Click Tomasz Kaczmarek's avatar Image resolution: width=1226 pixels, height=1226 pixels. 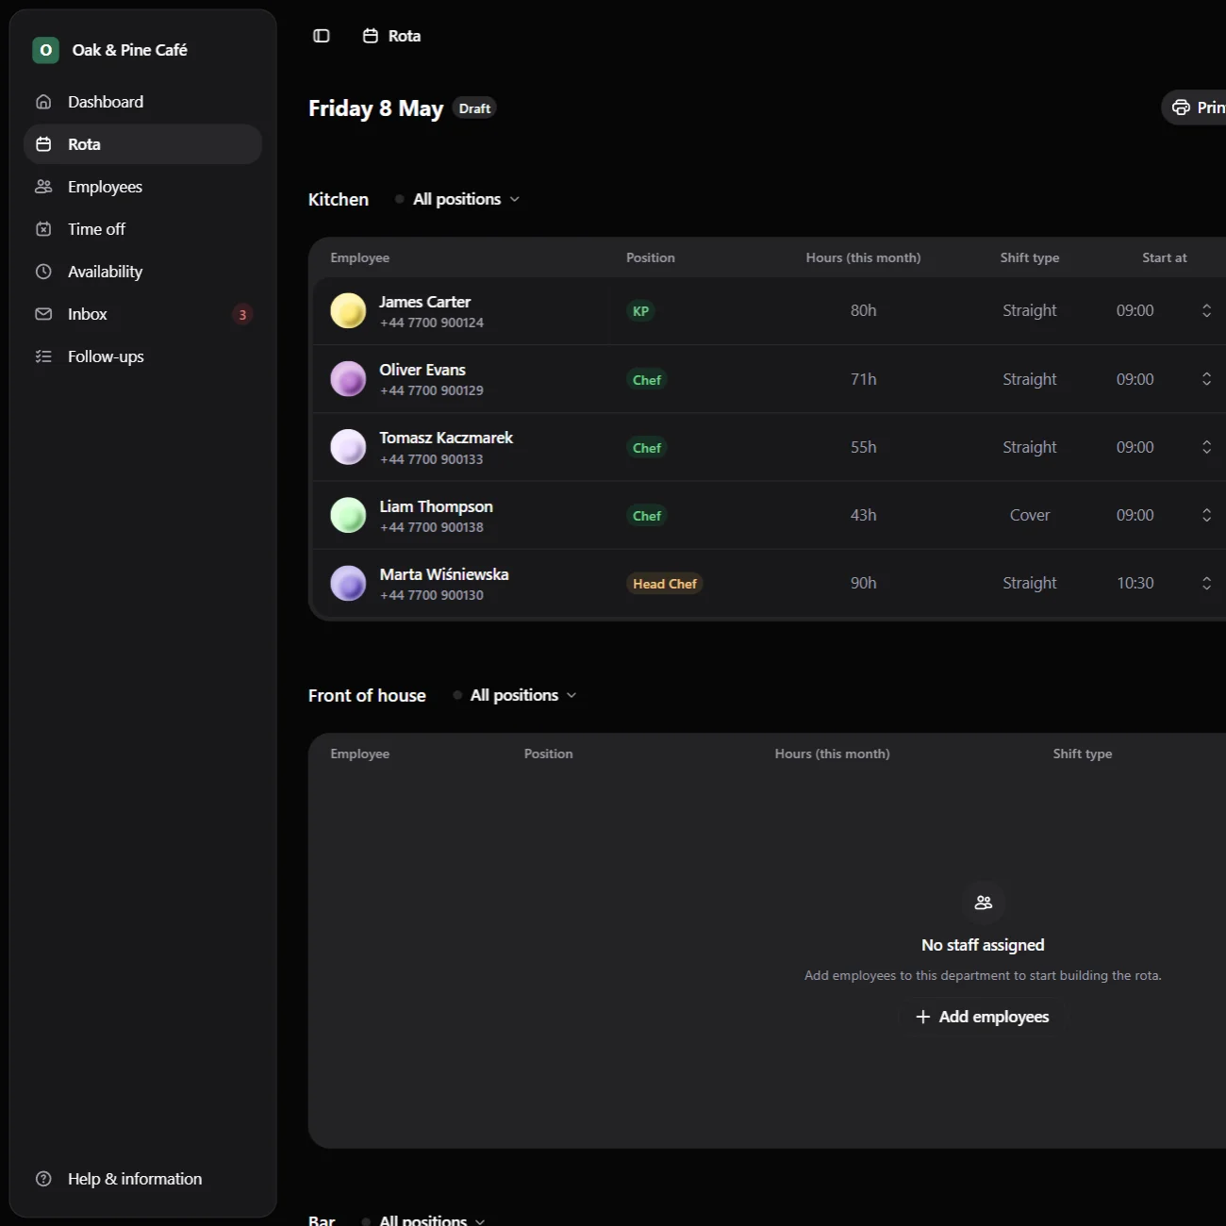click(x=348, y=447)
